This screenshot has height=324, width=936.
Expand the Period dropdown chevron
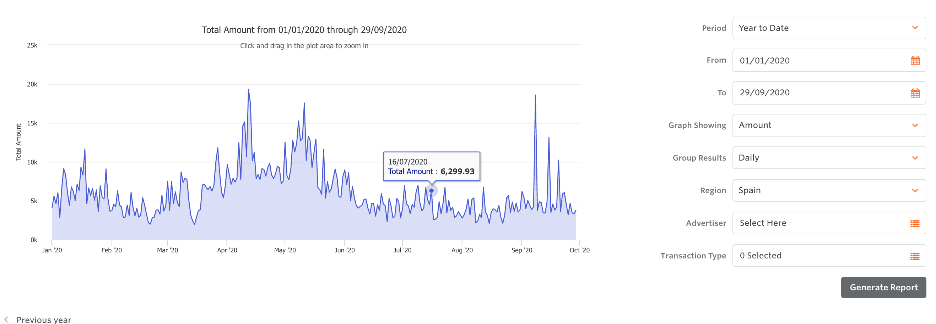[915, 28]
